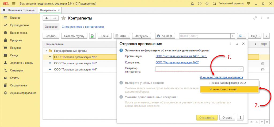
Task: Click the Досье button
Action: [x=105, y=36]
